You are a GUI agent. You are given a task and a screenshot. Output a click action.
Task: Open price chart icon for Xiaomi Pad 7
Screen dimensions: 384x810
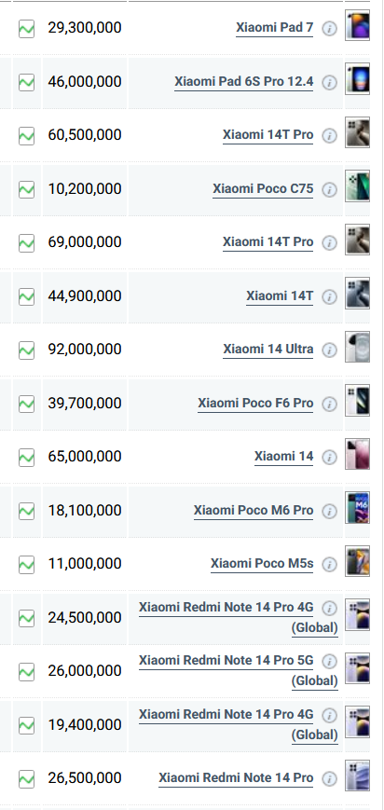tap(26, 28)
